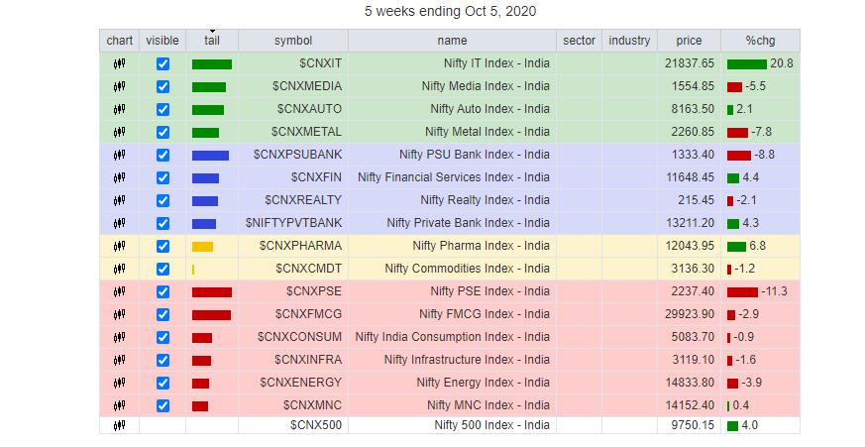The width and height of the screenshot is (865, 447).
Task: Open chart icon for $CNXMEDIA row
Action: 119,86
